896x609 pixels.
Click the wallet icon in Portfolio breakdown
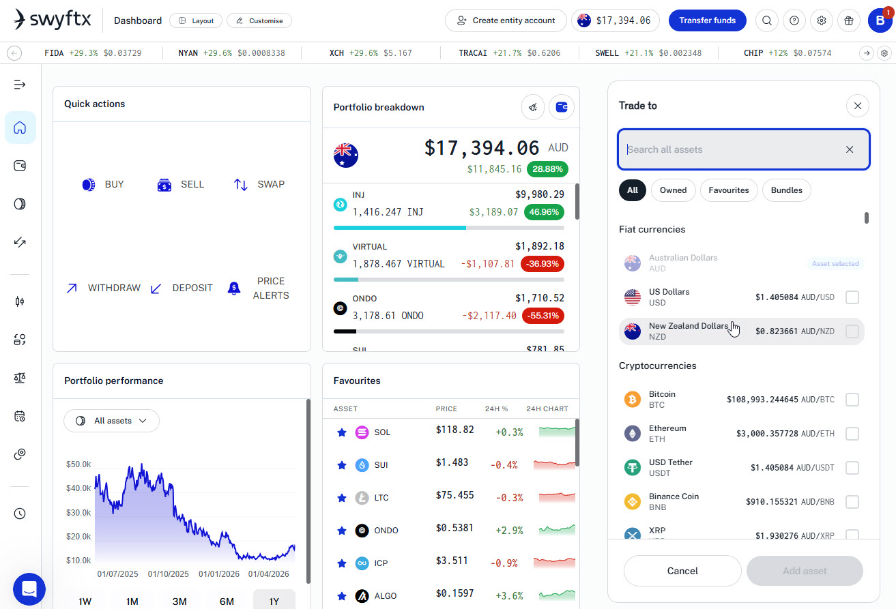pyautogui.click(x=562, y=107)
